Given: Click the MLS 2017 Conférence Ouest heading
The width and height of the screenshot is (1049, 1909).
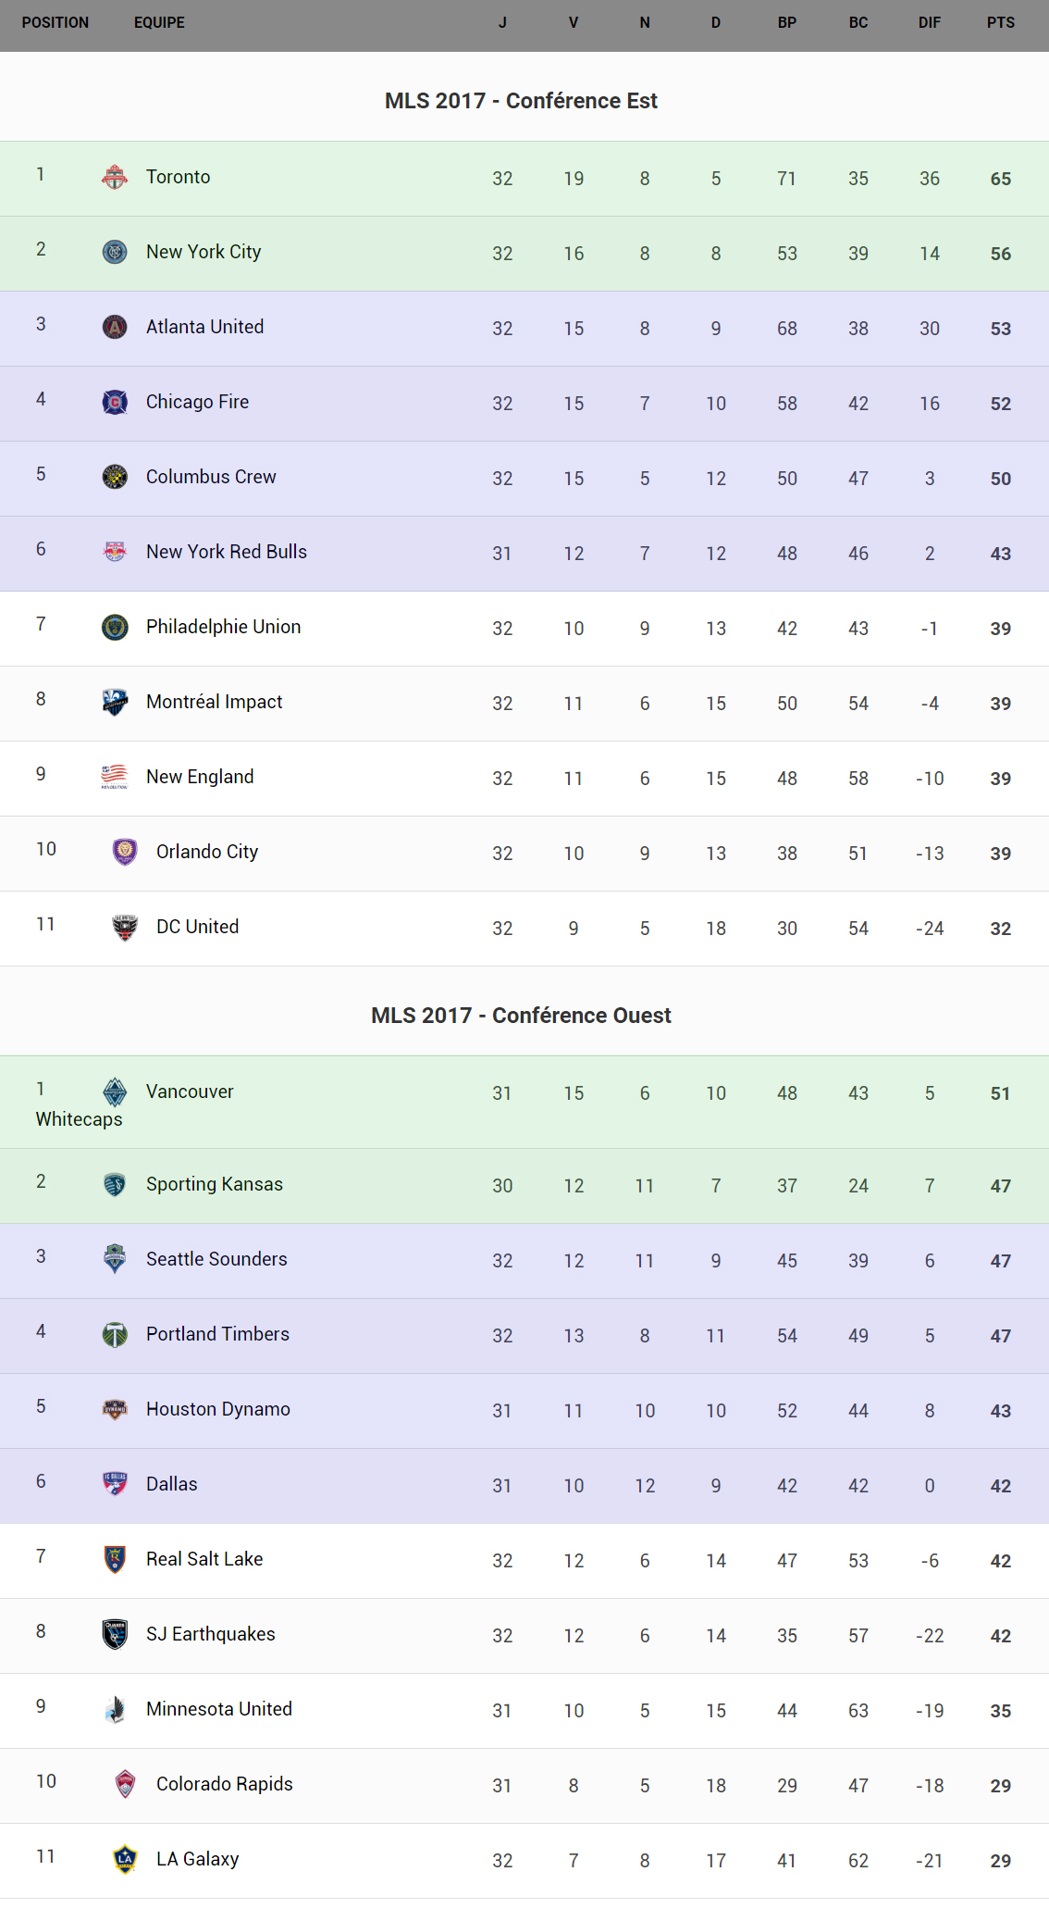Looking at the screenshot, I should click(x=521, y=1016).
